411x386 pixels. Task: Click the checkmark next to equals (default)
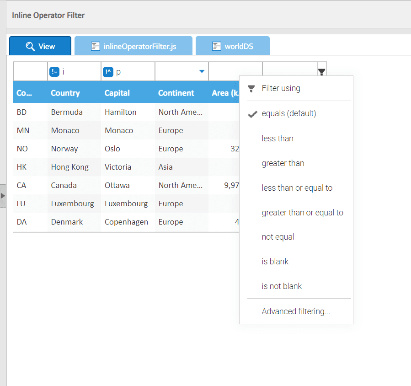coord(252,114)
